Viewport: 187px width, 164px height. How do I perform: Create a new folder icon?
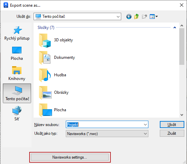144,16
